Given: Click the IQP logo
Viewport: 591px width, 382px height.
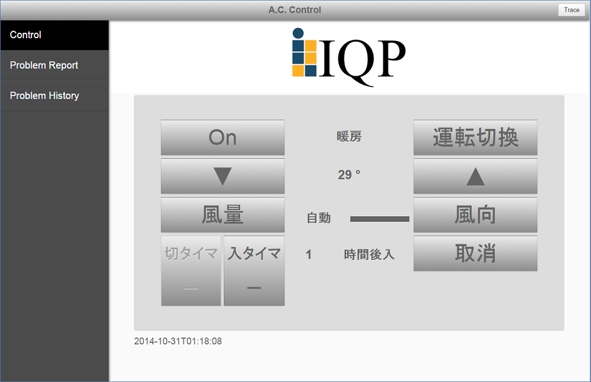Looking at the screenshot, I should pos(348,56).
